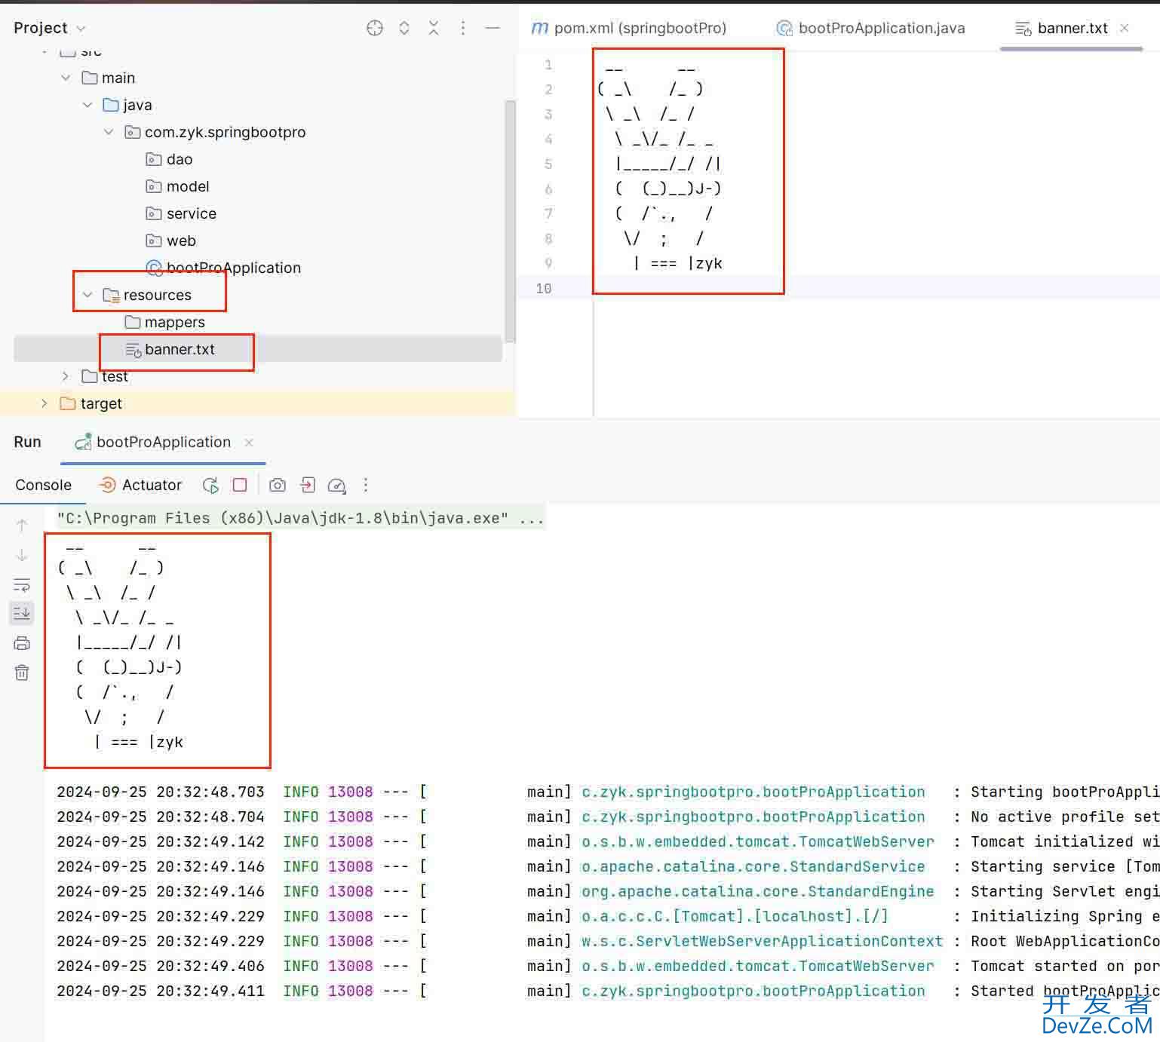Image resolution: width=1160 pixels, height=1042 pixels.
Task: Stop the running application
Action: click(240, 485)
